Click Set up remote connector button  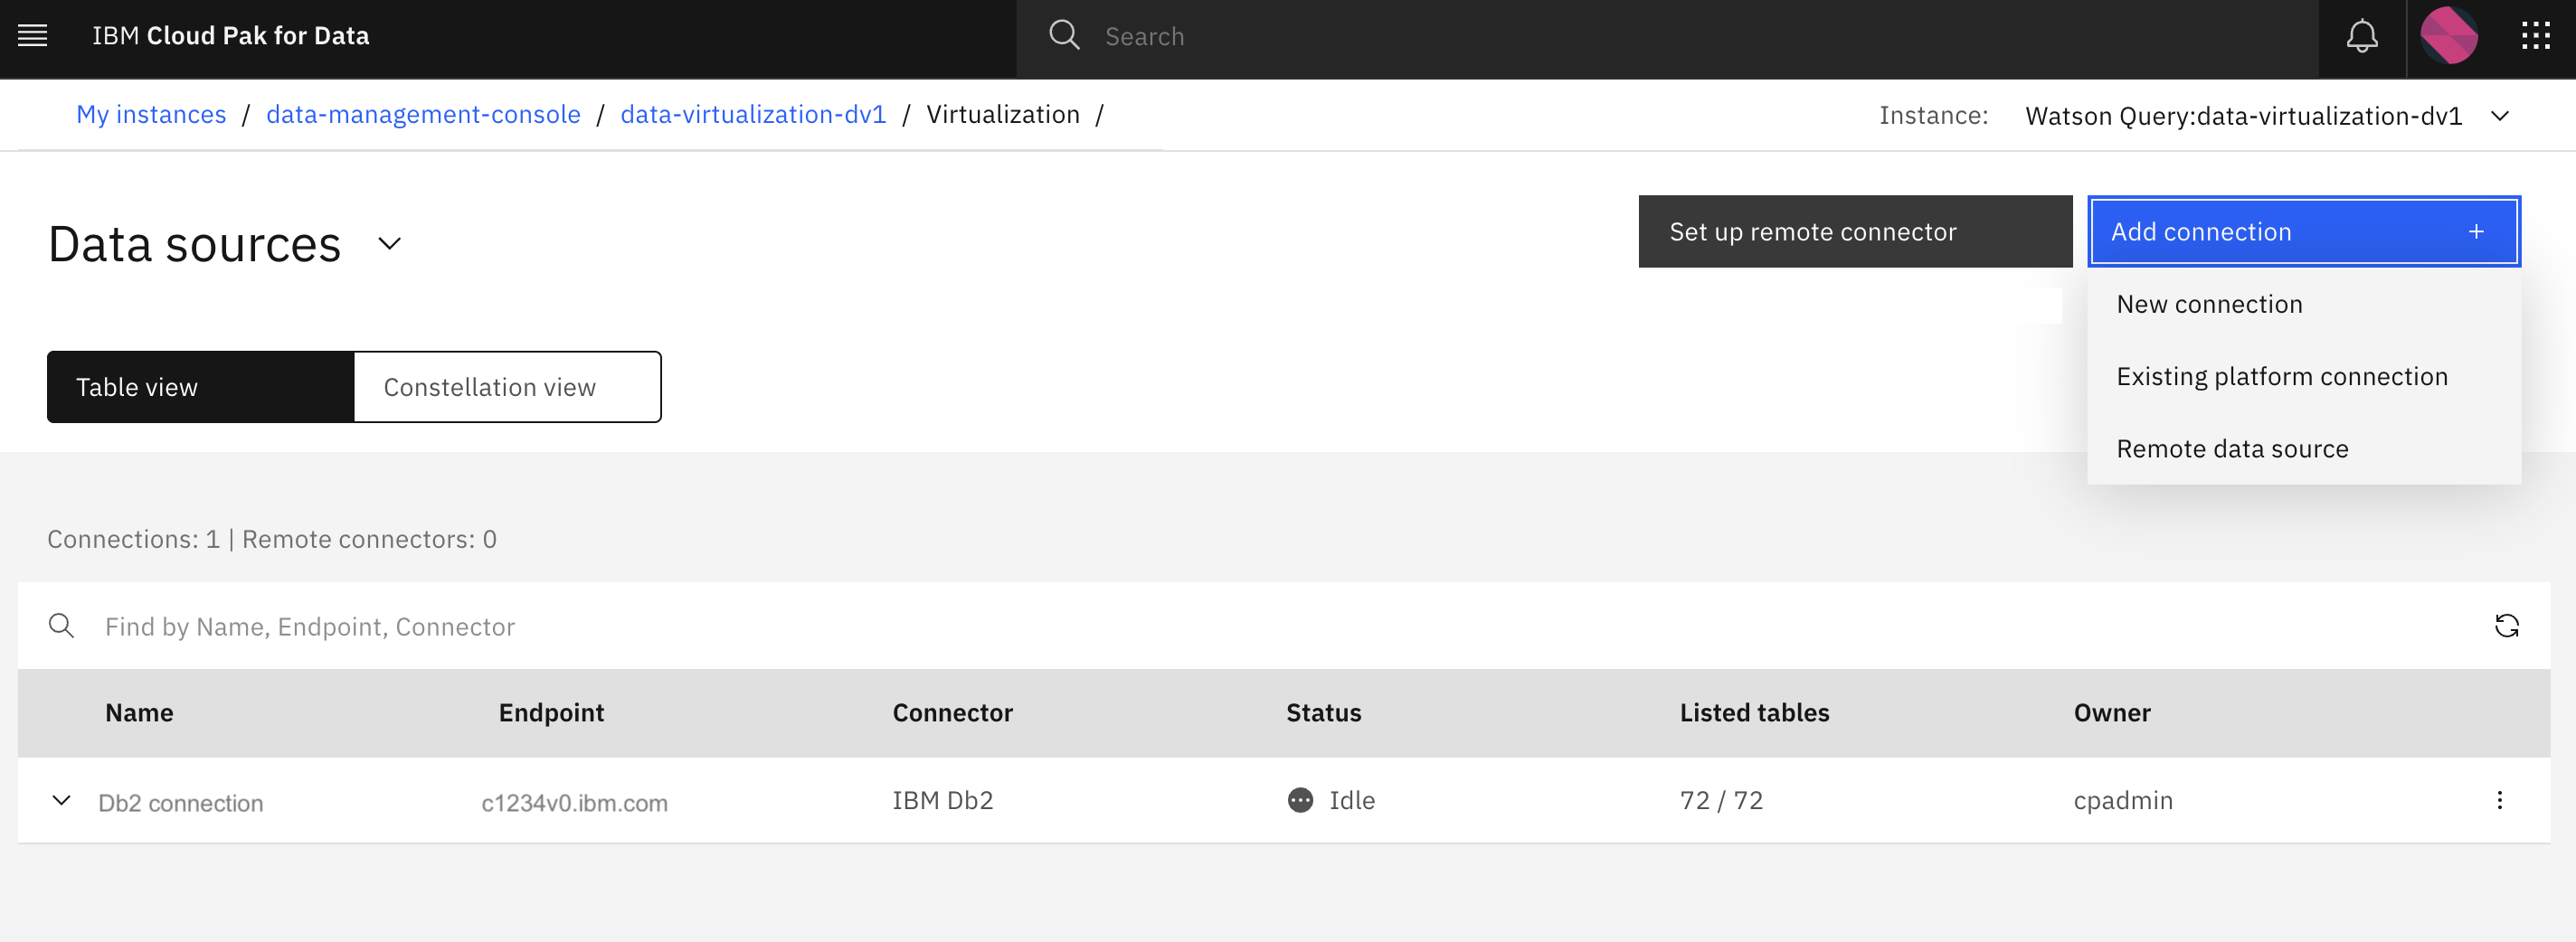1855,232
